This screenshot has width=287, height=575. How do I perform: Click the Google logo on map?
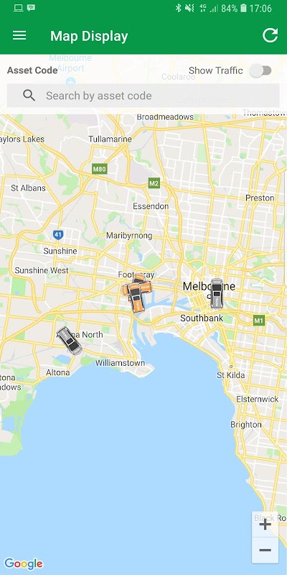(24, 563)
